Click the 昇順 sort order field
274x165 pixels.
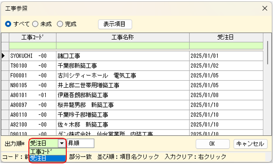(80, 144)
